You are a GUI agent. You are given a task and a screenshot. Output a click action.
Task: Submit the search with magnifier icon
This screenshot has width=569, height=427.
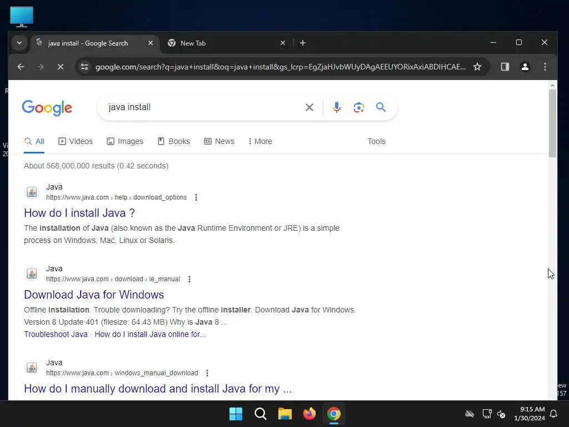click(381, 107)
